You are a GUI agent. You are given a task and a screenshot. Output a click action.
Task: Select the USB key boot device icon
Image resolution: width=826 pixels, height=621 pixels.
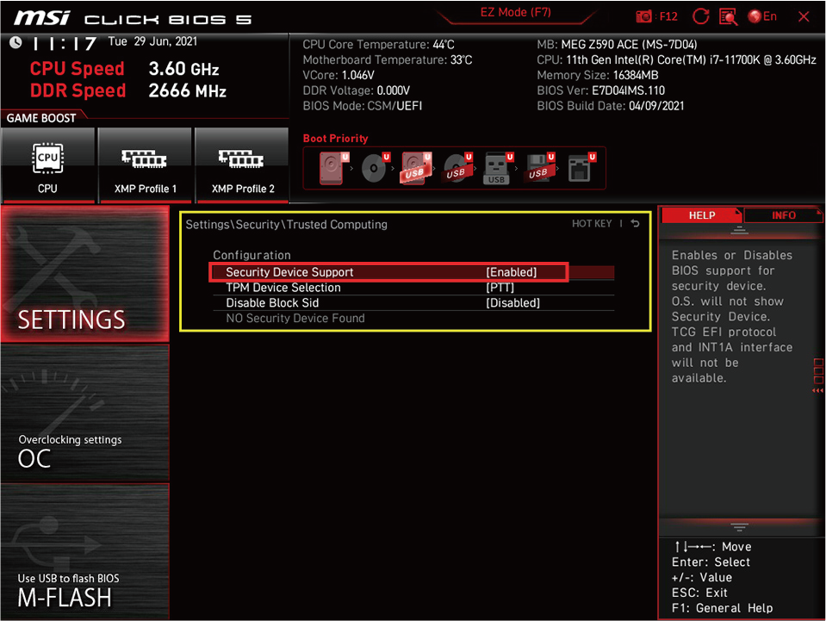pos(498,168)
